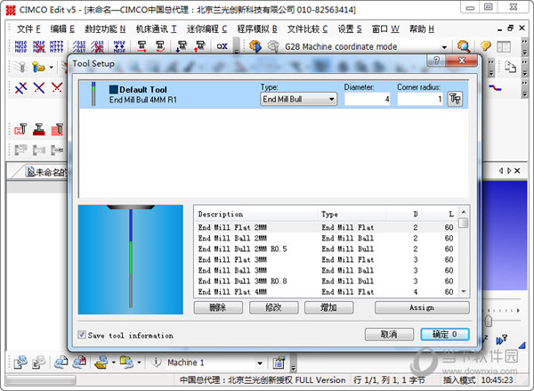
Task: Click the Tool Setup help question button
Action: coord(436,61)
